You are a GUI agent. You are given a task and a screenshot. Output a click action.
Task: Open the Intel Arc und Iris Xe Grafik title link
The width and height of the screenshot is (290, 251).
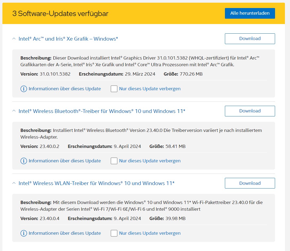pyautogui.click(x=68, y=39)
